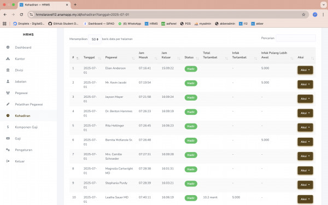Click the Hadir badge for Leatha Sauer MD
The width and height of the screenshot is (328, 205).
(x=191, y=198)
